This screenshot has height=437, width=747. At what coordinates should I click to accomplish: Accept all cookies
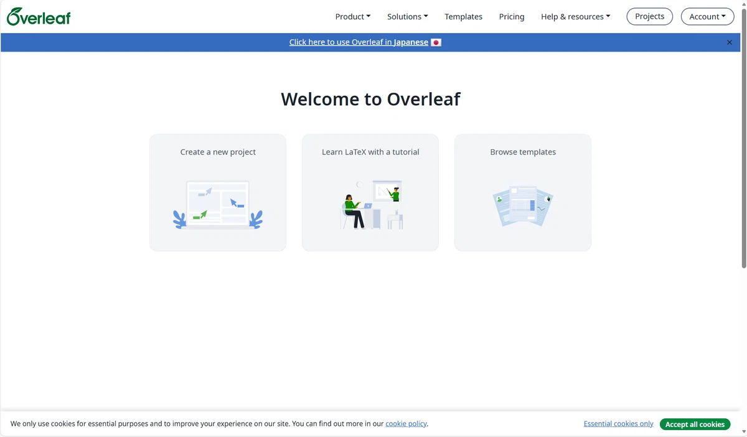[695, 424]
